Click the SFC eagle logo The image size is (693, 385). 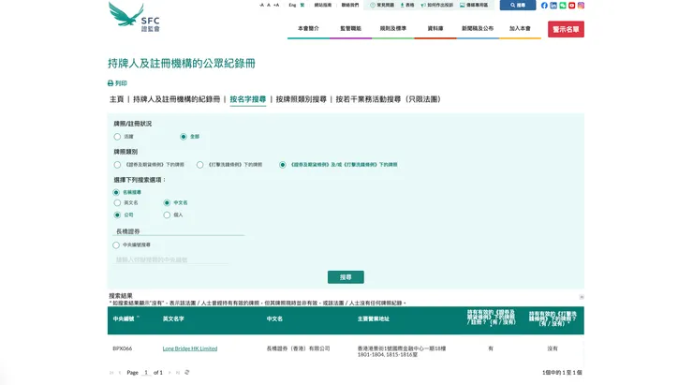(x=134, y=17)
